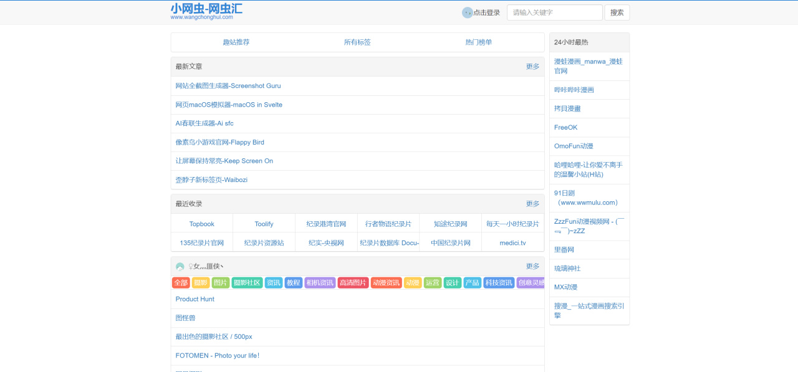Open 里番网 hot link
The width and height of the screenshot is (798, 372).
tap(564, 249)
